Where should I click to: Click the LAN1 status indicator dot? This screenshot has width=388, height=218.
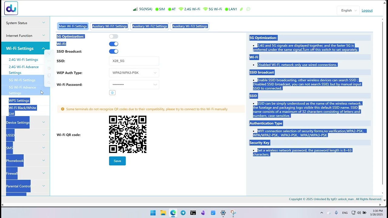[226, 9]
